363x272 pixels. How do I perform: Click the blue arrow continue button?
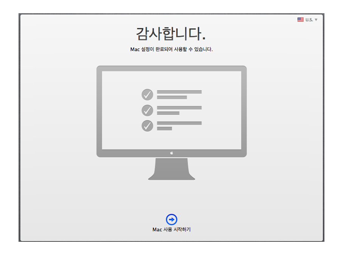pos(171,219)
